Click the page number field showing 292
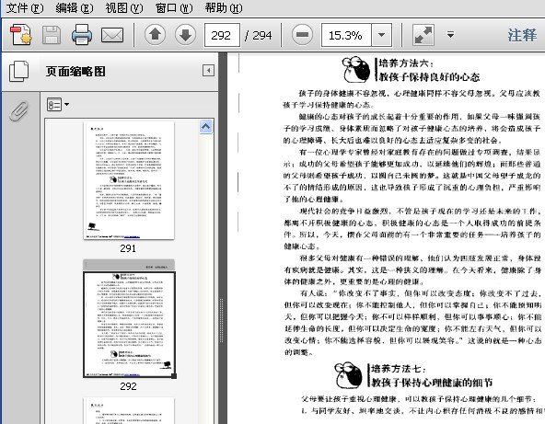This screenshot has height=424, width=545. [222, 35]
